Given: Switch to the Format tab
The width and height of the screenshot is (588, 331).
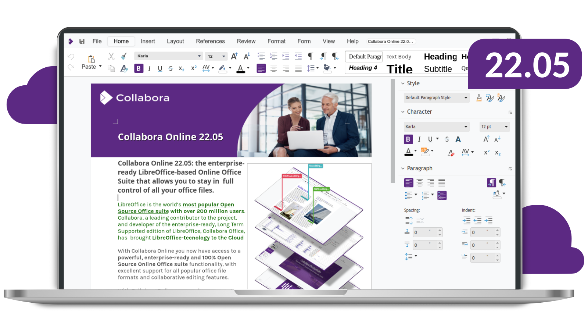Looking at the screenshot, I should pos(276,41).
